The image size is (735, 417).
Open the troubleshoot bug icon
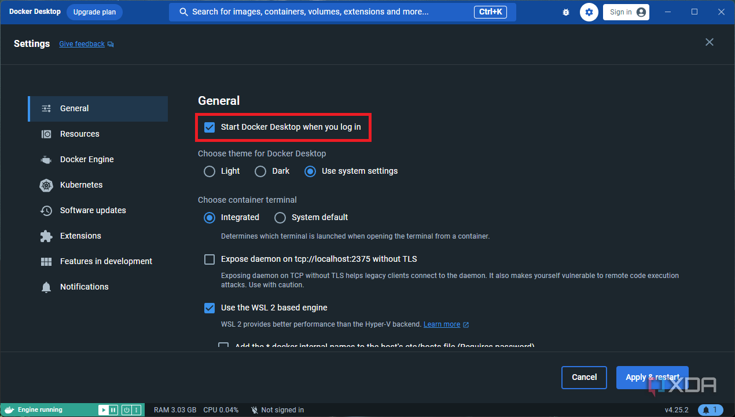pyautogui.click(x=566, y=12)
